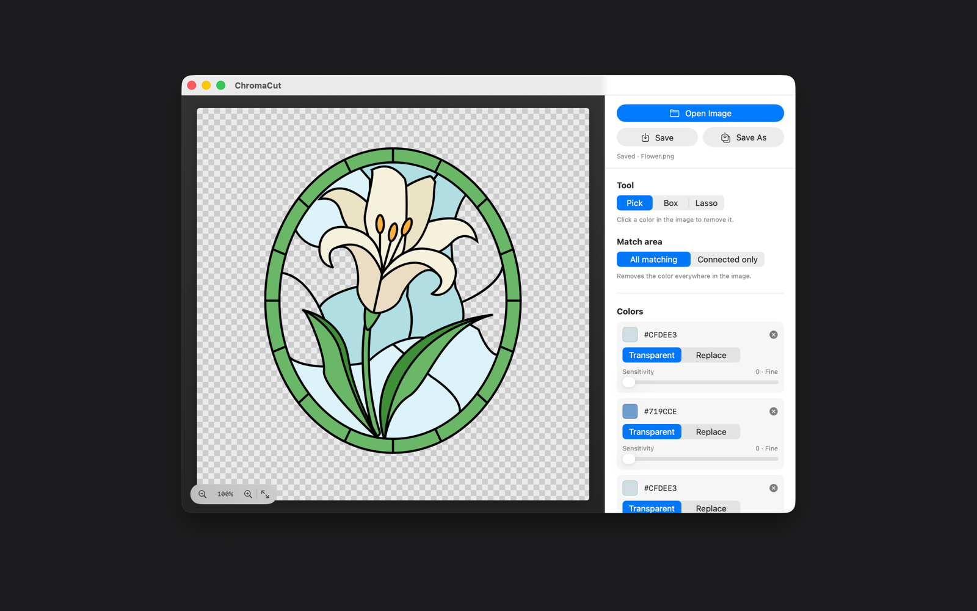
Task: Set last #CFDEE3 color to Transparent
Action: click(x=652, y=508)
